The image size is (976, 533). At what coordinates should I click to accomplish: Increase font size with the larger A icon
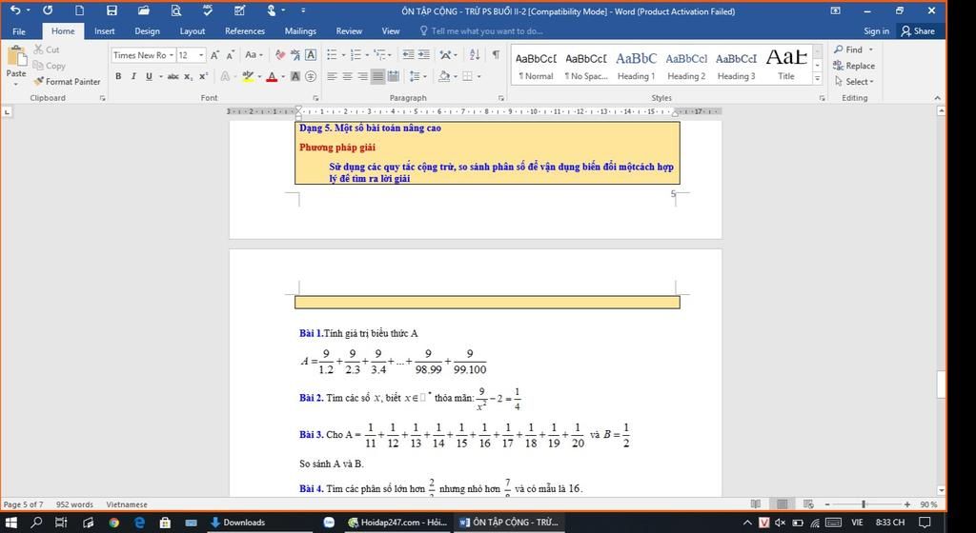pos(214,55)
